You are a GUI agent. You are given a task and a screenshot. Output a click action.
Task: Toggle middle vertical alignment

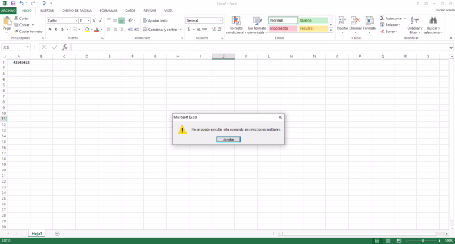click(x=115, y=20)
